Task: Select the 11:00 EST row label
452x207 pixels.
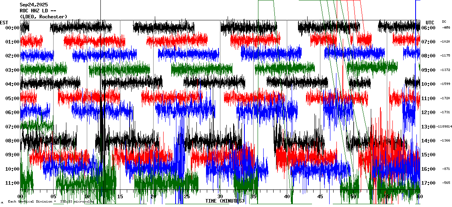Action: (x=12, y=183)
